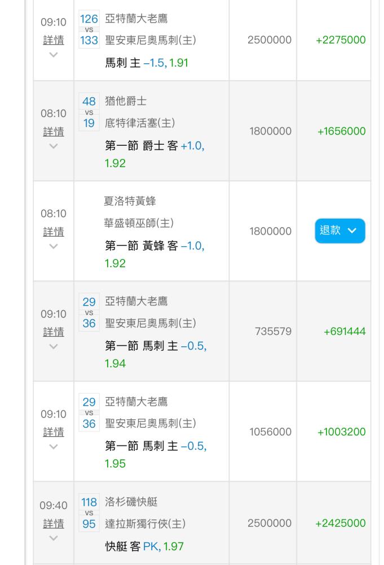Screen dimensions: 384x565
Task: Open 詳情 for the 1056000 stake bet
Action: 54,432
